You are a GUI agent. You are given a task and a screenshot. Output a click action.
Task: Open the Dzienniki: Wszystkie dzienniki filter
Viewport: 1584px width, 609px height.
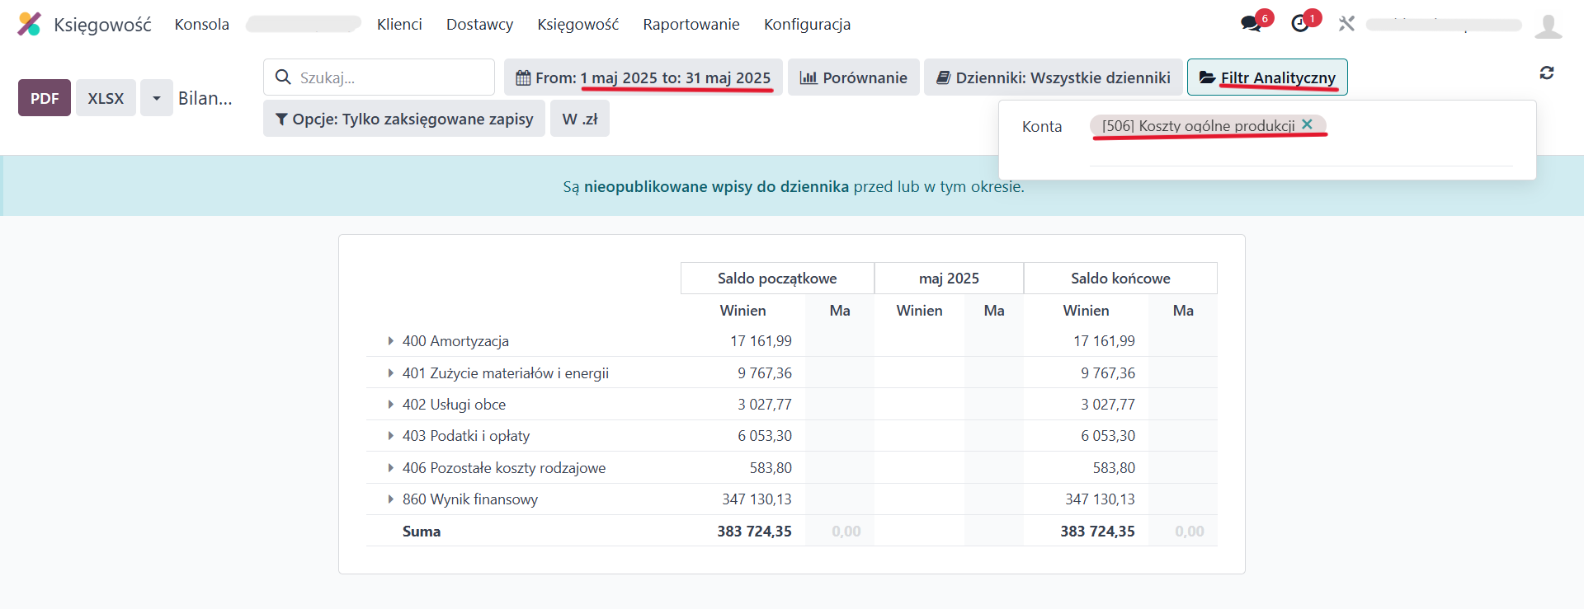(x=1053, y=77)
